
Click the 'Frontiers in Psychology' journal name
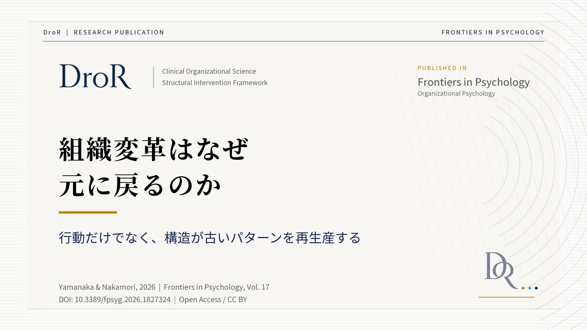[x=474, y=82]
